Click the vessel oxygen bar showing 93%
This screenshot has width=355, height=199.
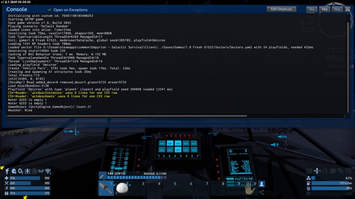click(332, 188)
